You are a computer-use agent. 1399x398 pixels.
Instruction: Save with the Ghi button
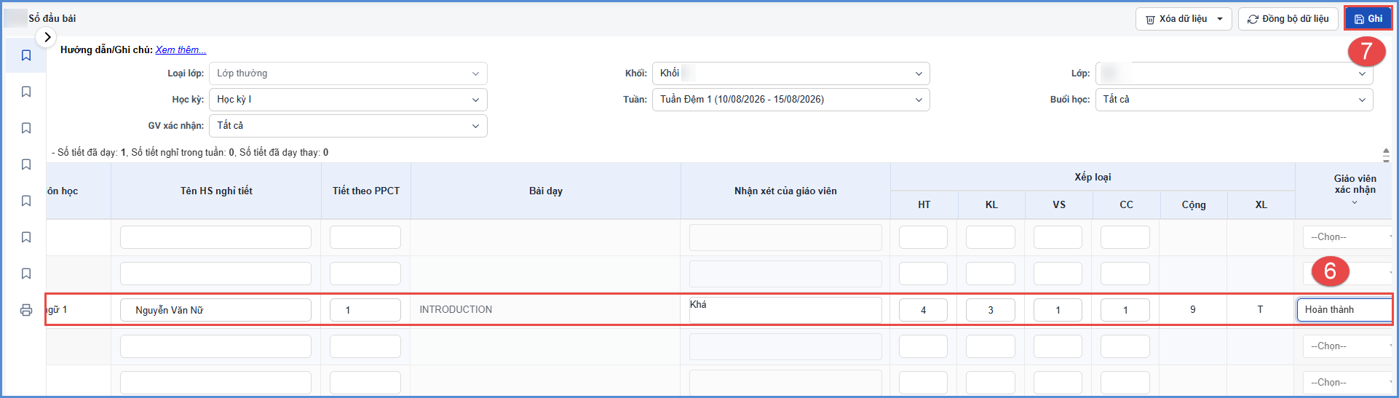click(x=1368, y=19)
